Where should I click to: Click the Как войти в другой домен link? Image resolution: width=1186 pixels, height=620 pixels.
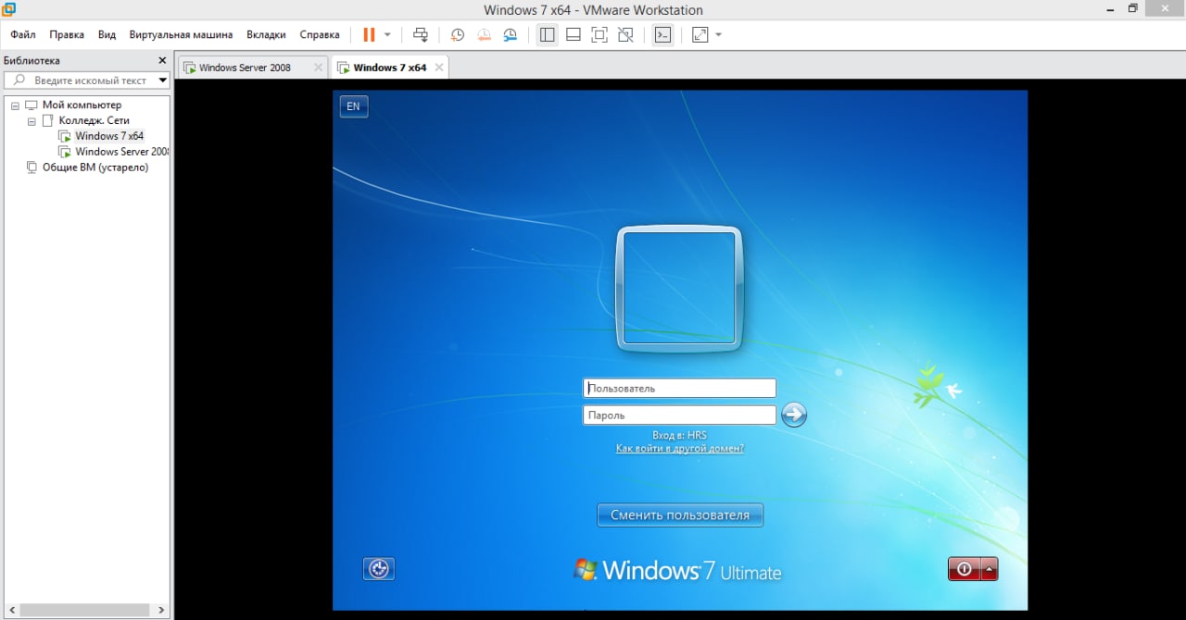[680, 448]
